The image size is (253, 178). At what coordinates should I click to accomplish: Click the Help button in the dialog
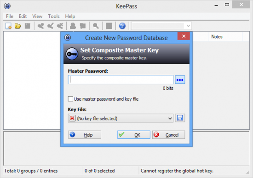[85, 135]
